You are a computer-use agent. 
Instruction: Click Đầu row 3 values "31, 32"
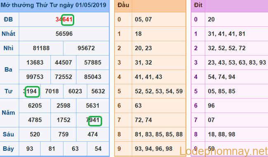click(x=143, y=62)
